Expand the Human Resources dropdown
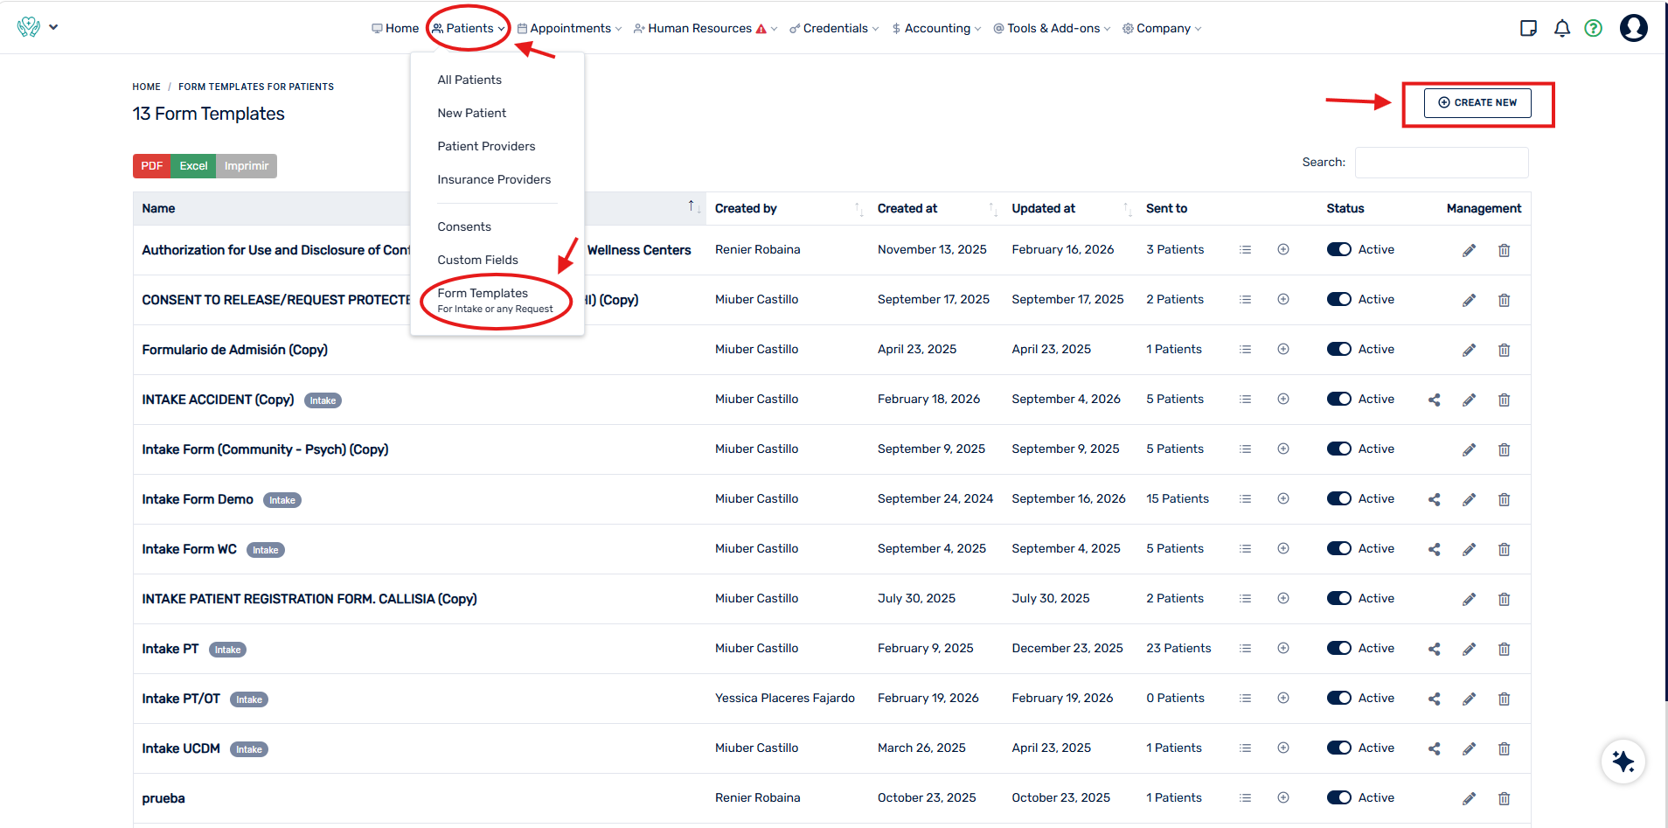This screenshot has width=1668, height=828. point(705,28)
